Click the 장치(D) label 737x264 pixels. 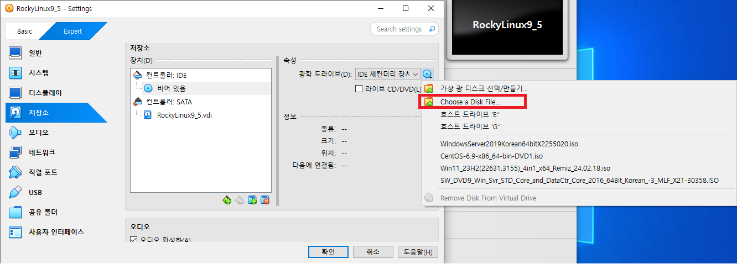point(141,60)
